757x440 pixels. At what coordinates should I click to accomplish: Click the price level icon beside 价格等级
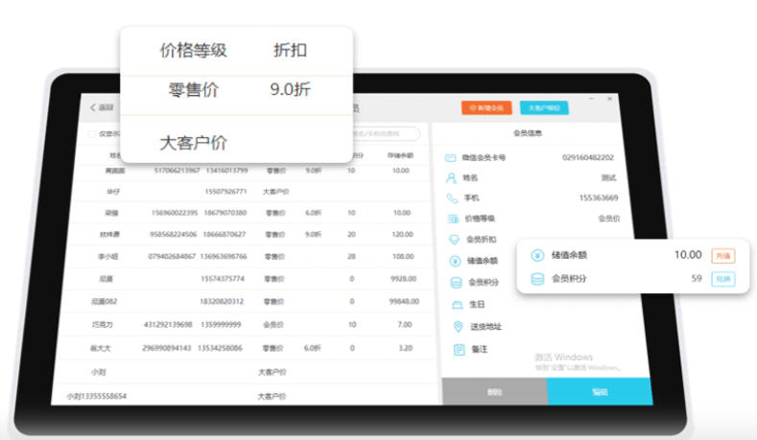453,219
